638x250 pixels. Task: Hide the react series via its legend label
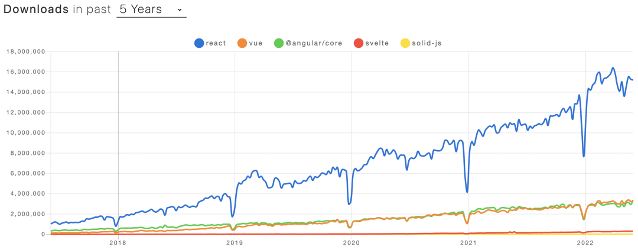click(x=216, y=43)
